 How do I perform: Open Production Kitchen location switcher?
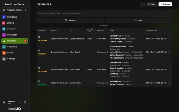click(15, 10)
